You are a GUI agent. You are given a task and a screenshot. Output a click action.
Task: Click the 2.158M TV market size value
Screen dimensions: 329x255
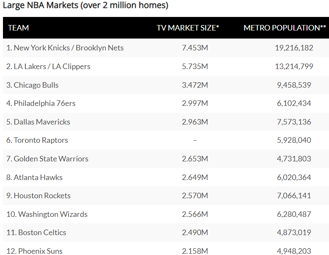pyautogui.click(x=195, y=251)
